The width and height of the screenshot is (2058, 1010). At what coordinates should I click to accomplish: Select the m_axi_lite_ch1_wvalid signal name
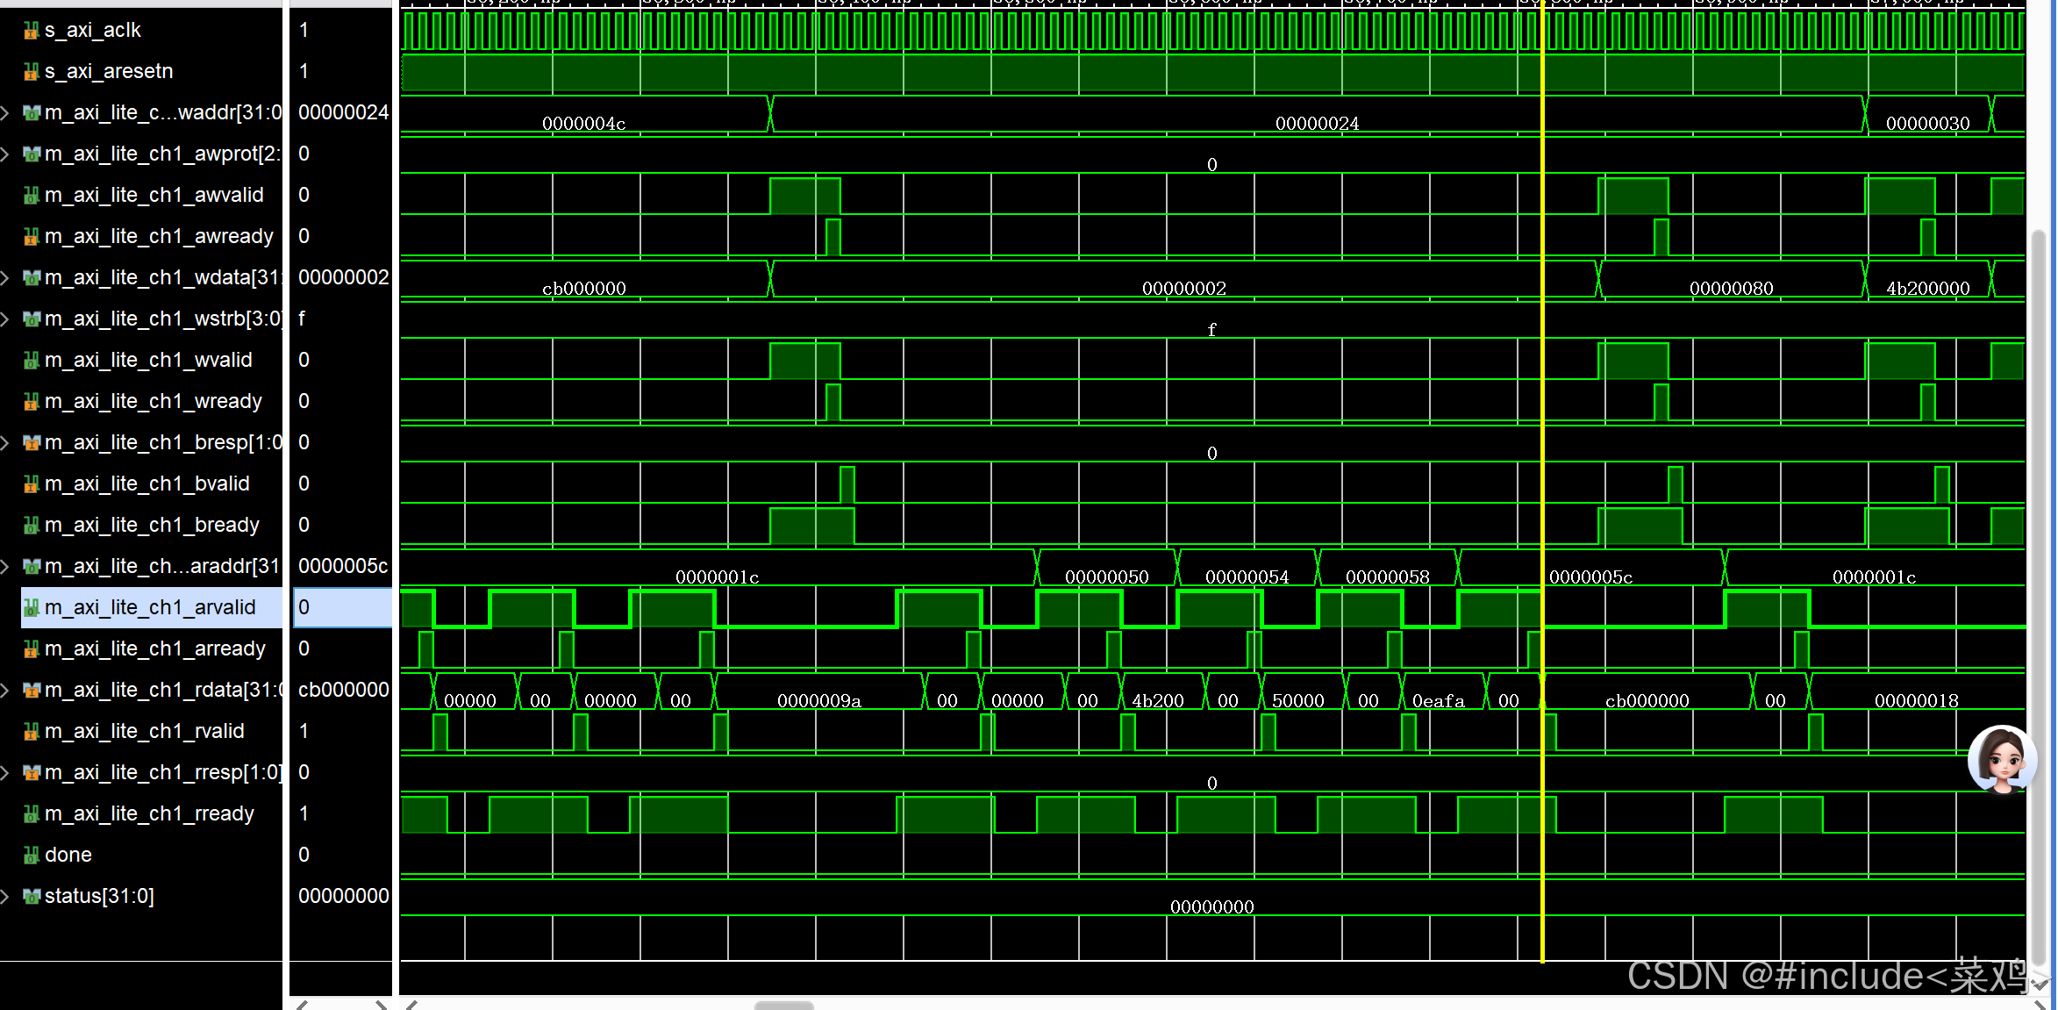148,360
